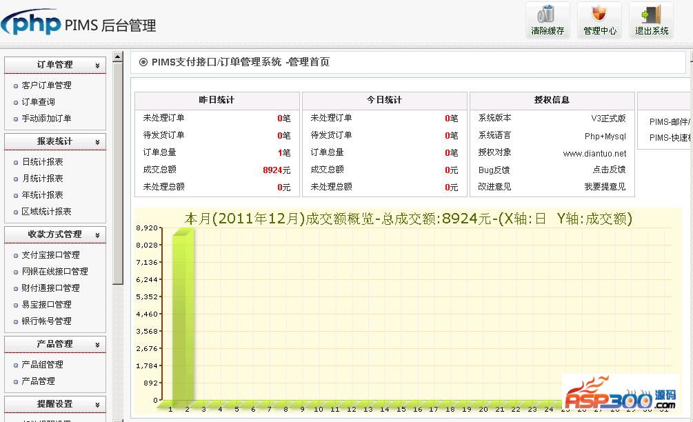Click www.diantuo.net authorization link
Viewport: 693px width, 422px height.
click(x=594, y=153)
